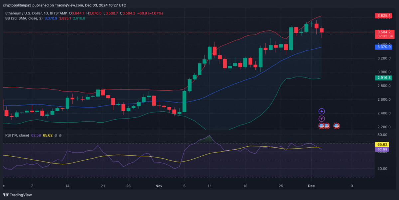Click the TradingView logo in the bottom-left corner

pos(17,195)
